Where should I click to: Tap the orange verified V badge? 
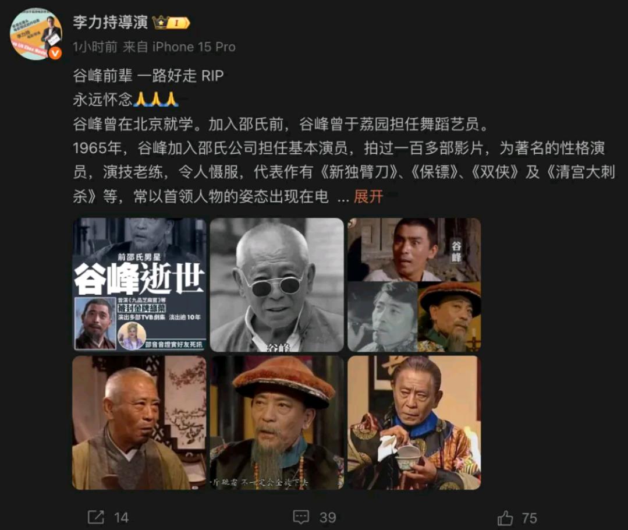pyautogui.click(x=55, y=53)
